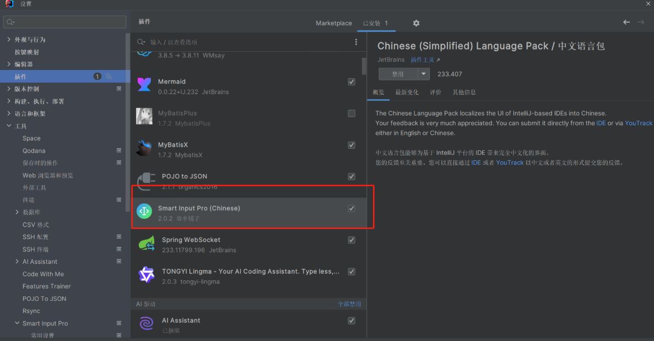The image size is (654, 341).
Task: Click the TONGYI Lingma plugin icon
Action: tap(147, 275)
